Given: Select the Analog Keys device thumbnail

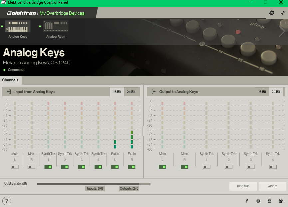Looking at the screenshot, I should coord(18,27).
